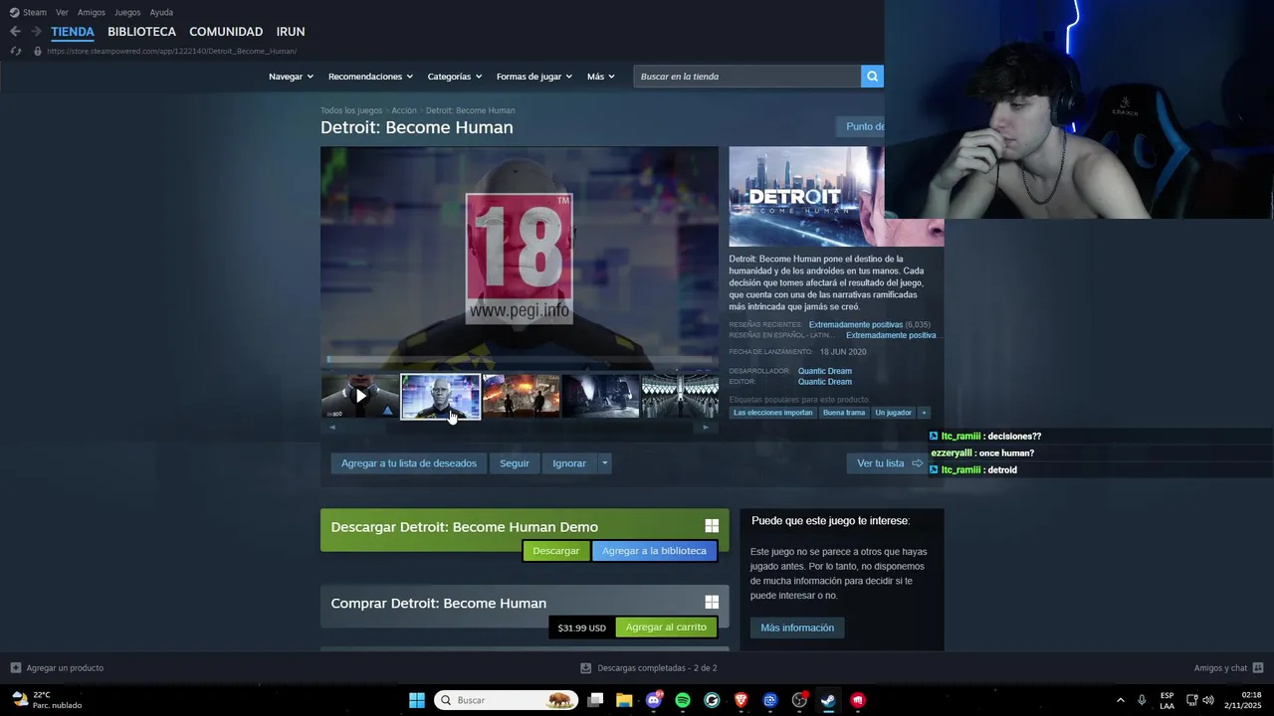Open the downloads icon in the bottom bar
1274x716 pixels.
click(586, 668)
